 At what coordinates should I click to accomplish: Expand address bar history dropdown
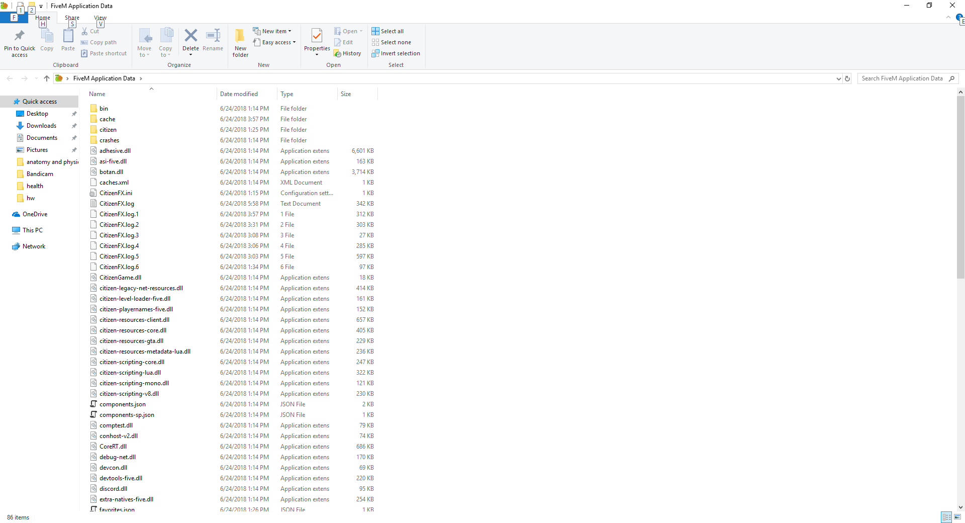click(x=838, y=78)
